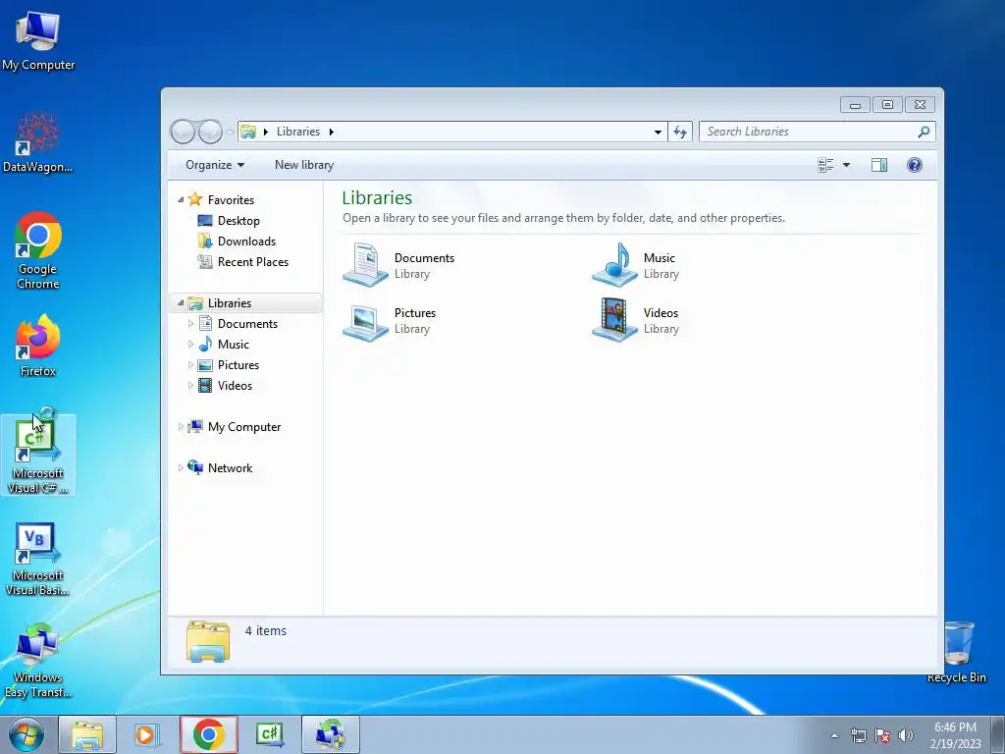The image size is (1005, 754).
Task: Select the Microsoft Visual Basic desktop shortcut
Action: click(38, 559)
